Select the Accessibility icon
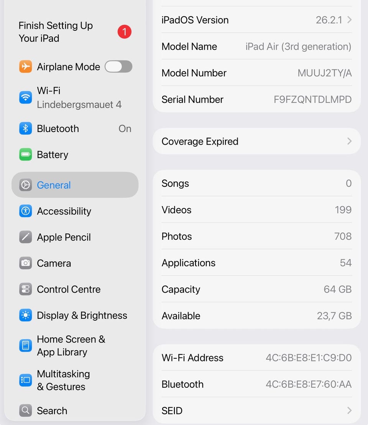This screenshot has width=368, height=425. [25, 211]
